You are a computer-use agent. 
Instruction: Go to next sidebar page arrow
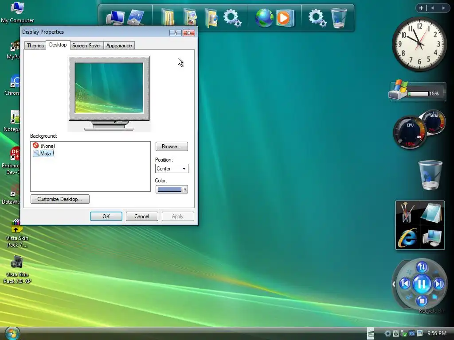coord(443,8)
